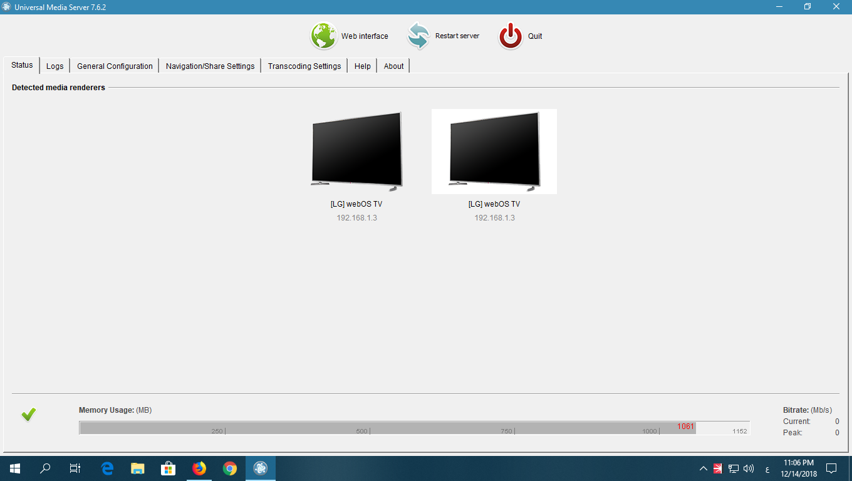Open the Web interface globe icon

(x=323, y=36)
